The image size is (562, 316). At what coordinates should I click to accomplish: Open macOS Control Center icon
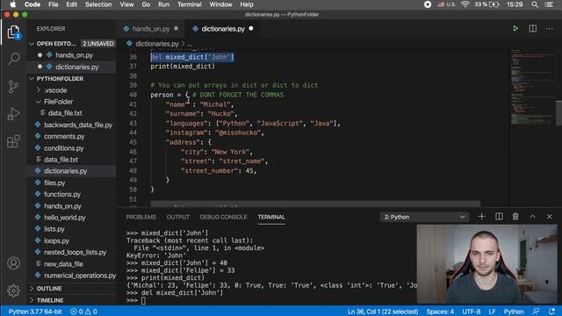549,4
